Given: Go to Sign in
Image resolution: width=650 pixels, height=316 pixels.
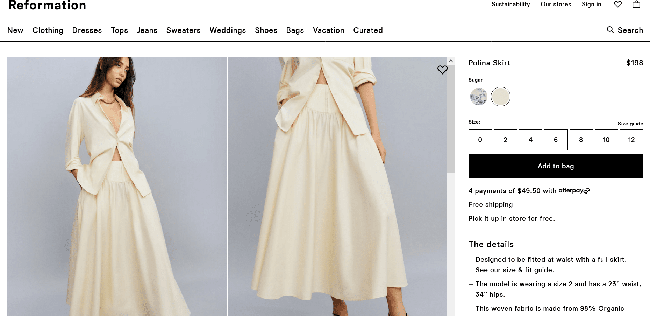Looking at the screenshot, I should (591, 5).
